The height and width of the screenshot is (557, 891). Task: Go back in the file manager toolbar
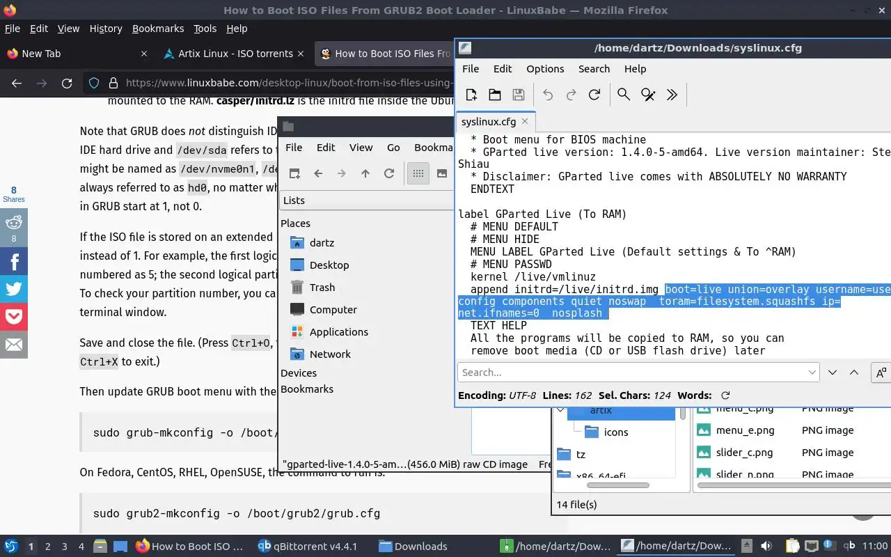[318, 173]
